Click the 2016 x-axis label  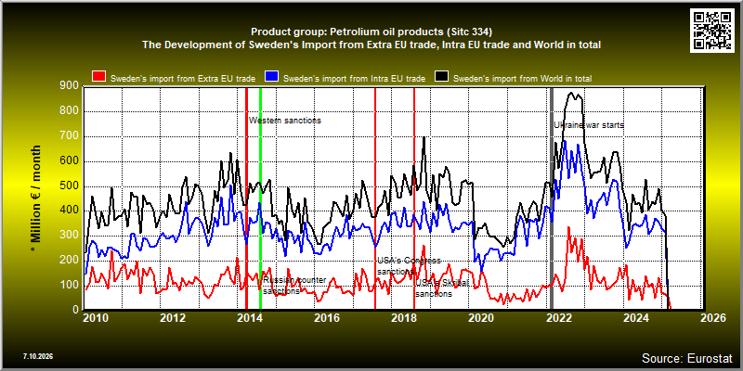pos(328,318)
